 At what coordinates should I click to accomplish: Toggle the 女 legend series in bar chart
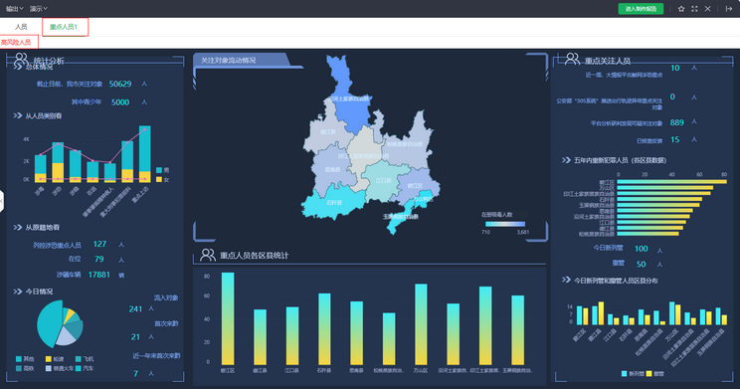pyautogui.click(x=162, y=179)
